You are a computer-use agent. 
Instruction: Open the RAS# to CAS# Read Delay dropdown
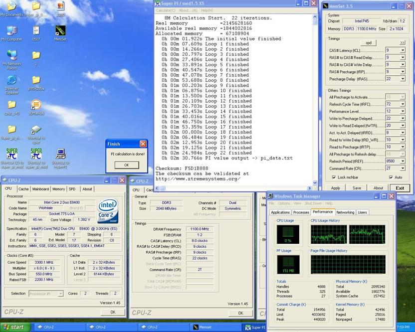403,57
